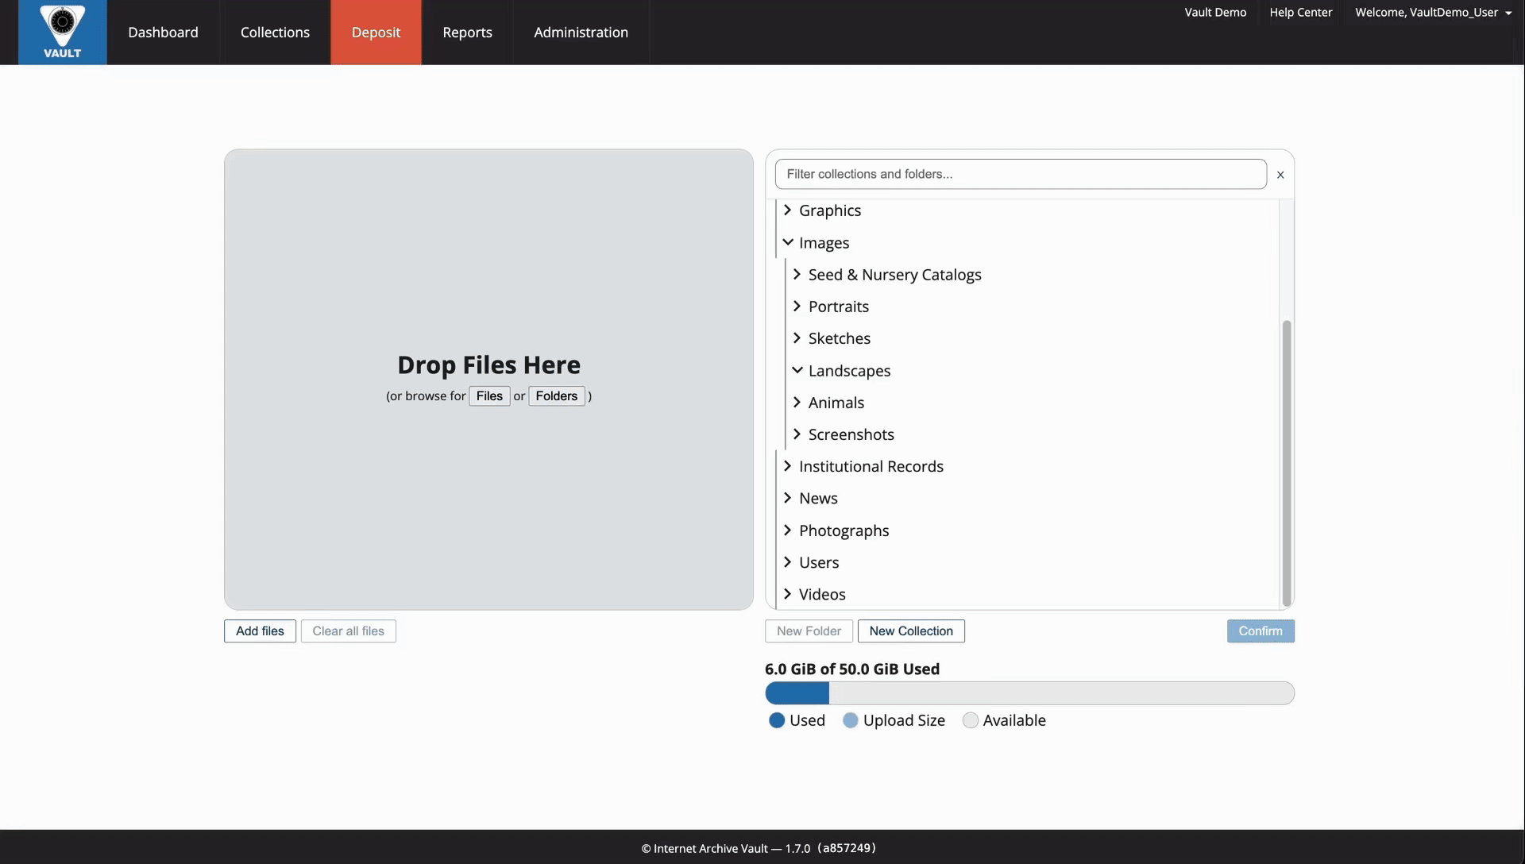1525x864 pixels.
Task: Create a New Collection
Action: 911,631
